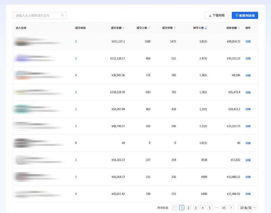Viewport: 271px width, 213px height.
Task: Select the ¥311,127.1 amount cell
Action: coord(118,41)
